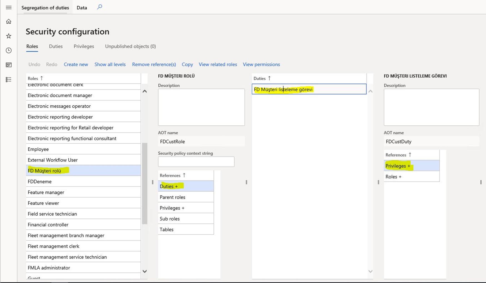
Task: Click Create new link
Action: [76, 64]
